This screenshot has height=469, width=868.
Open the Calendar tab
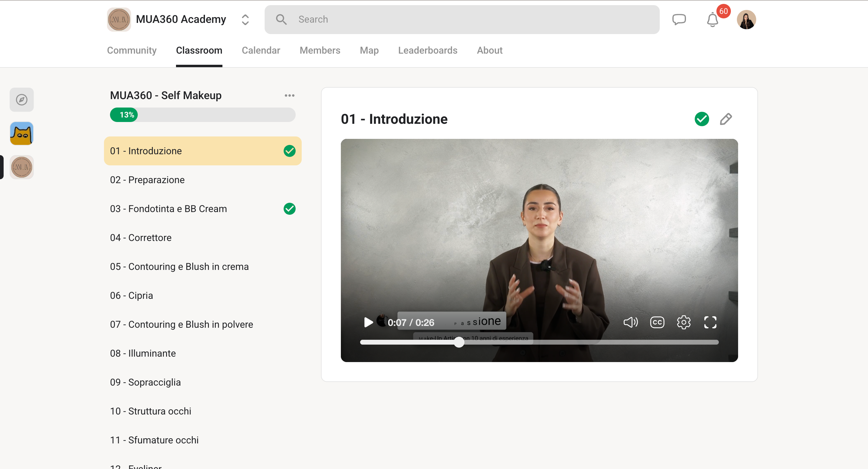click(261, 51)
